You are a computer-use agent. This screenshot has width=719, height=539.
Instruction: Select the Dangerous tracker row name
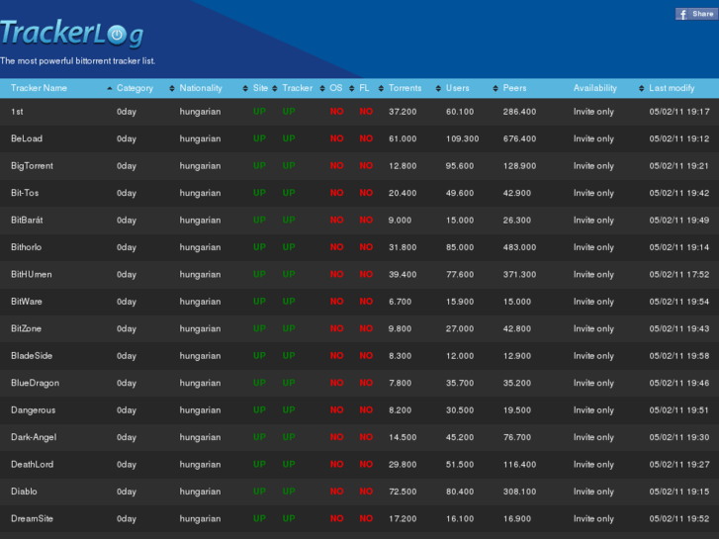33,409
